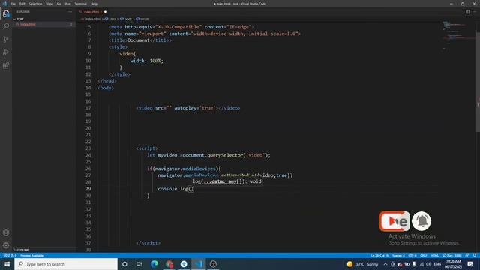Click the width: 100%; line

coord(147,61)
